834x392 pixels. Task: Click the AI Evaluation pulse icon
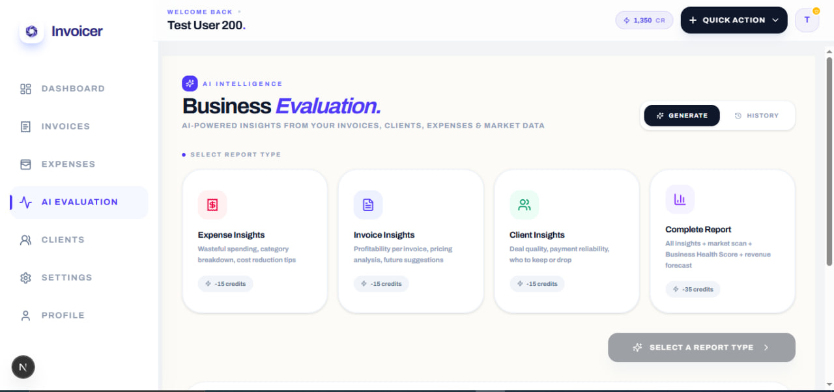[x=25, y=202]
